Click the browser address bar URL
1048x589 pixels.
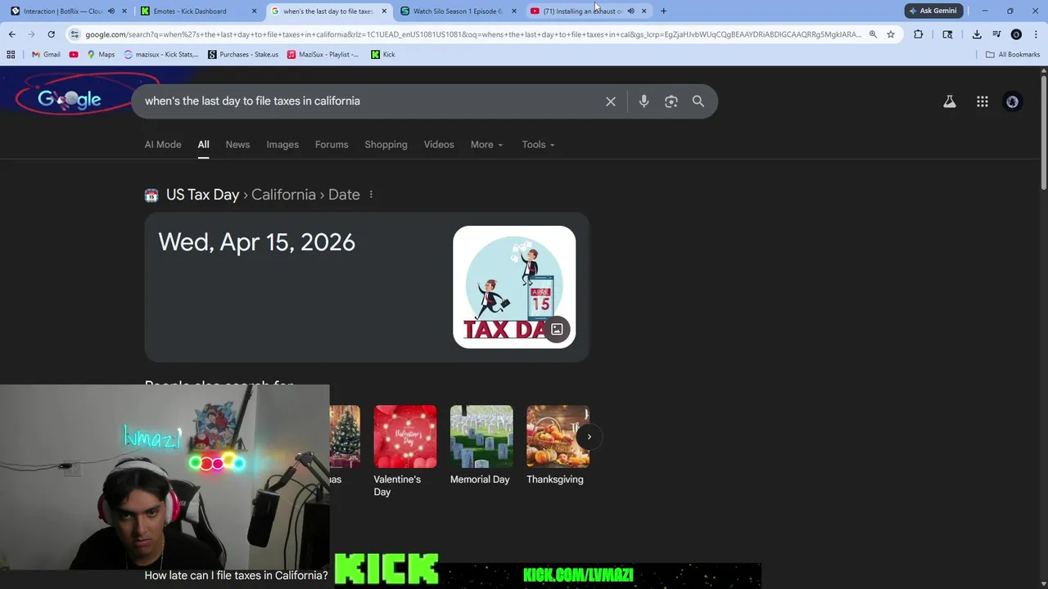[473, 34]
